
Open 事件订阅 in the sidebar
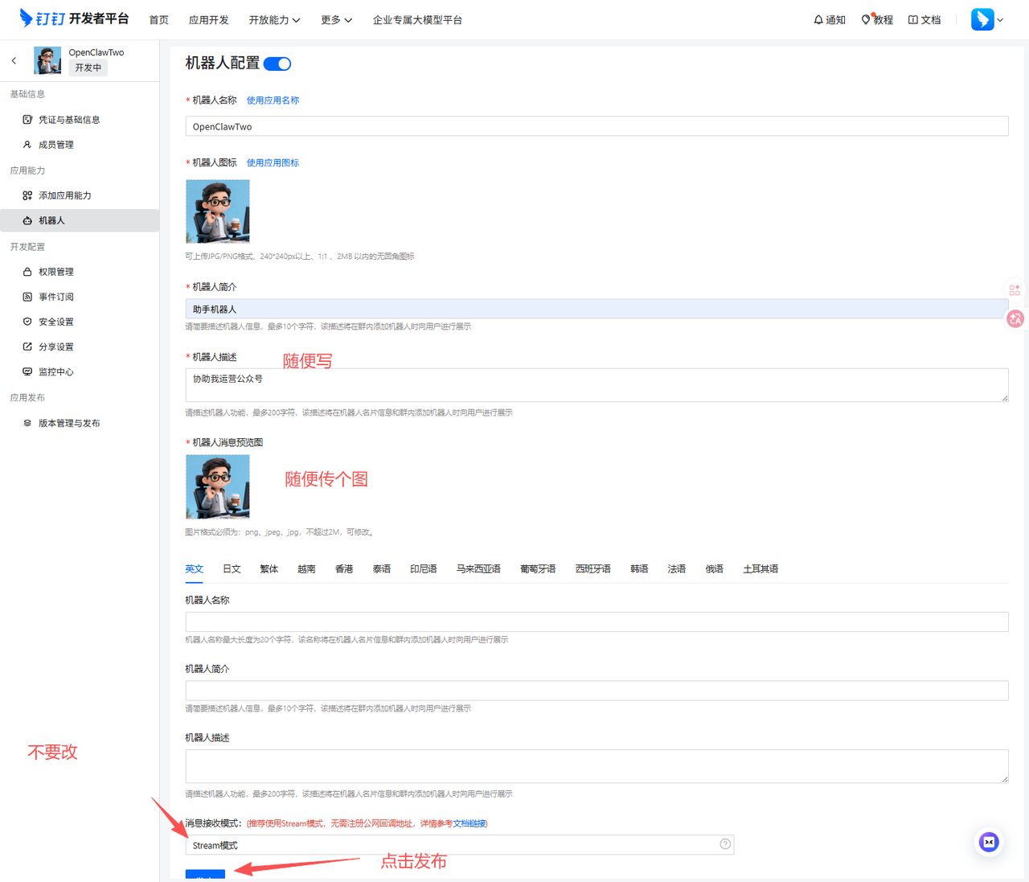coord(56,297)
